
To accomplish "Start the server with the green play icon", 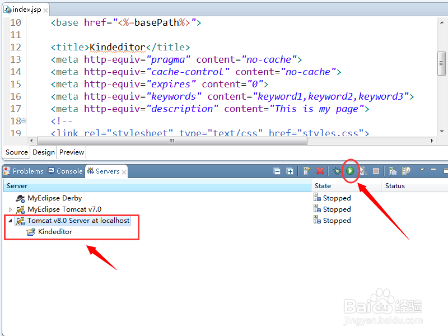I will pyautogui.click(x=350, y=171).
